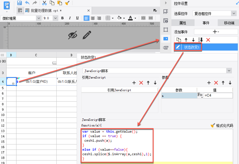239x164 pixels.
Task: Click the Format painter brush icon
Action: point(67,3)
